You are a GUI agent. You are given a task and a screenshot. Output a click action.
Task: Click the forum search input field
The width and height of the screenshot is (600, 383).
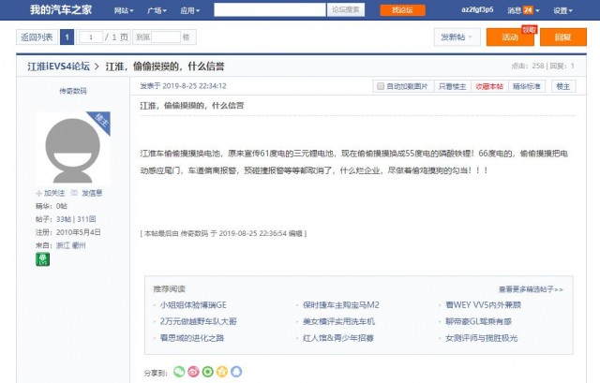[270, 10]
